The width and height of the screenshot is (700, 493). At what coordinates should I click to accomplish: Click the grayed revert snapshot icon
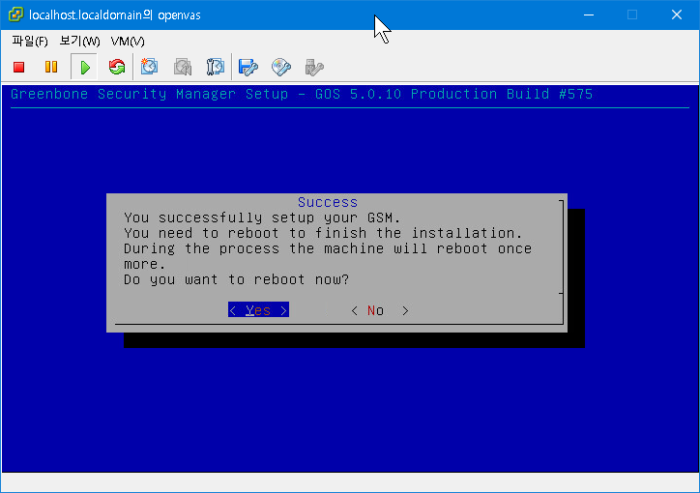[x=183, y=67]
